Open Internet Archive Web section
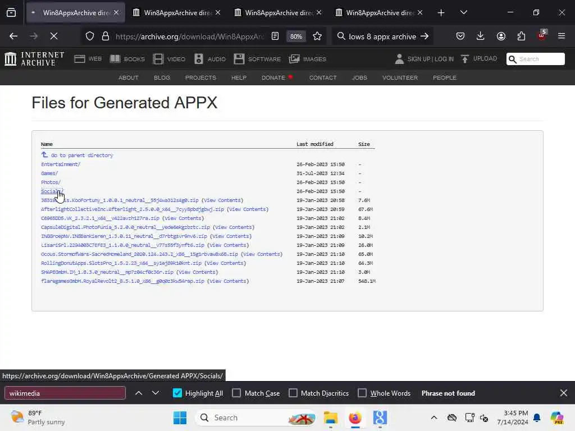 [x=88, y=58]
